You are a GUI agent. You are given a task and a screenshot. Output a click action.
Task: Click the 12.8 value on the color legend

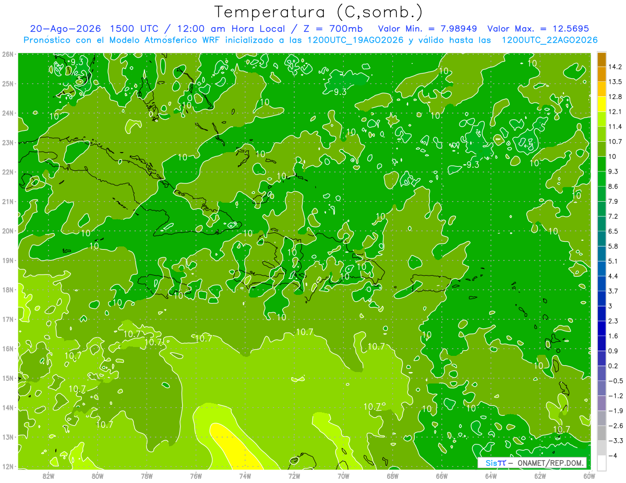[x=615, y=97]
